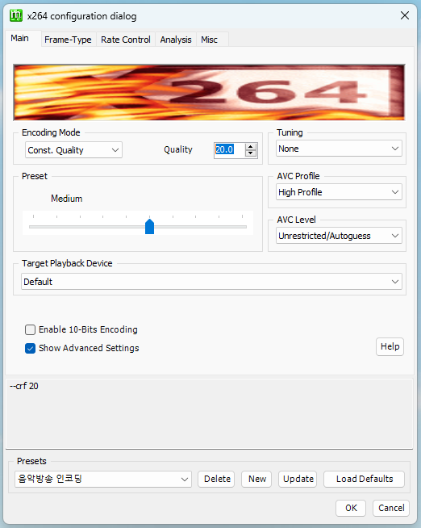
Task: Switch to the Rate Control tab
Action: click(x=126, y=40)
